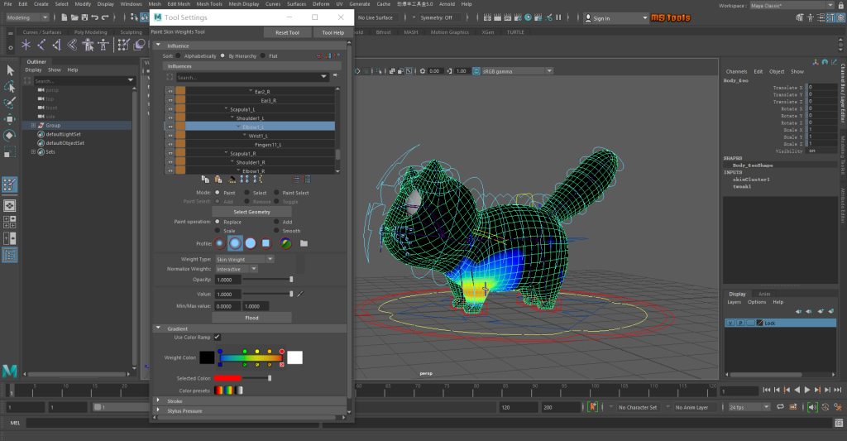The height and width of the screenshot is (441, 847).
Task: Click go to start of playback range
Action: (x=767, y=390)
